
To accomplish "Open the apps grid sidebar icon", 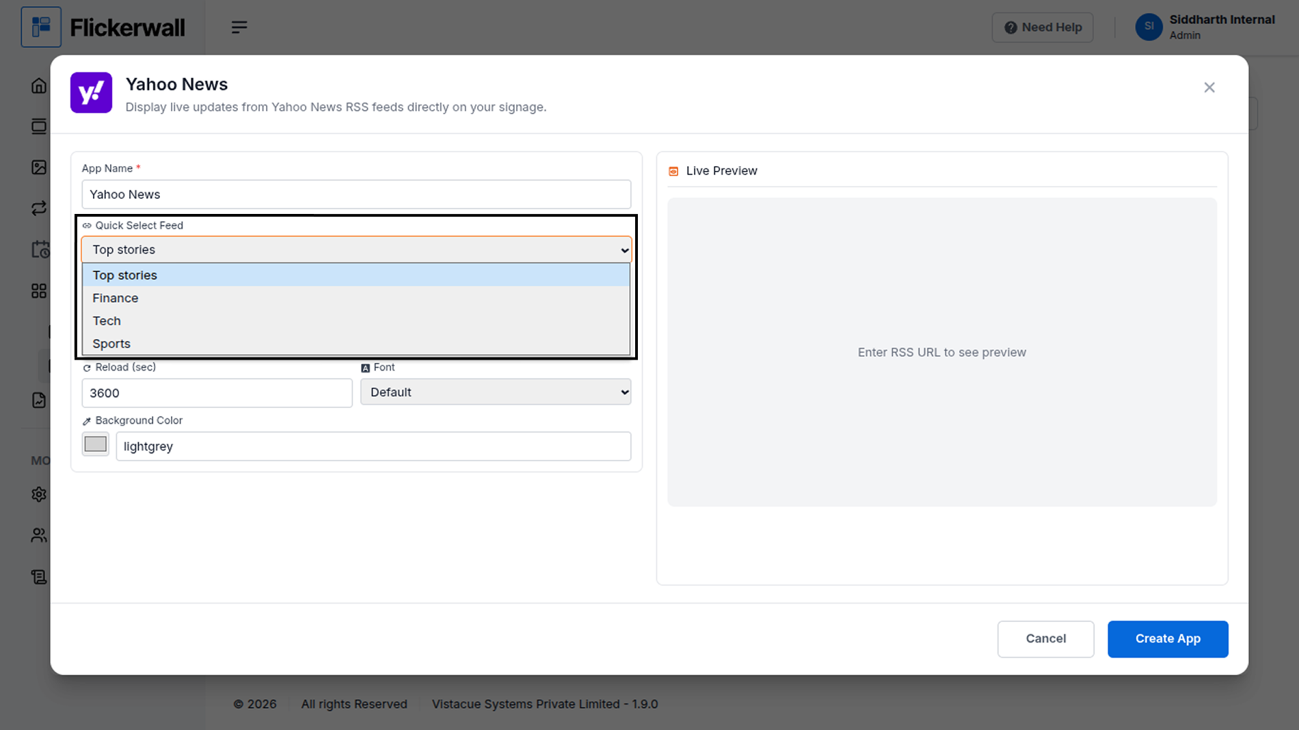I will pos(39,291).
